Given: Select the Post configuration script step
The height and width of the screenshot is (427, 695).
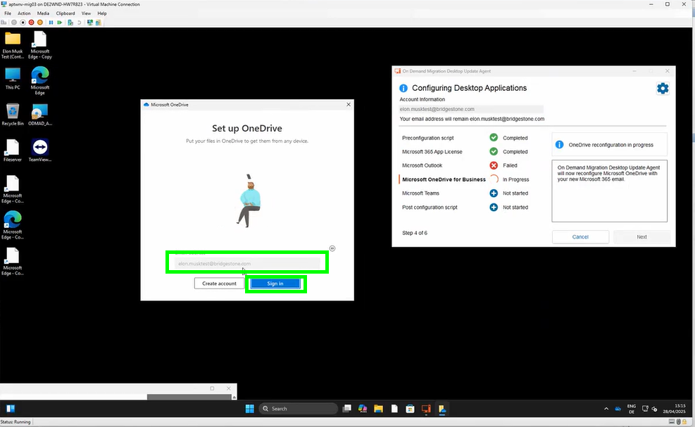Looking at the screenshot, I should 465,208.
